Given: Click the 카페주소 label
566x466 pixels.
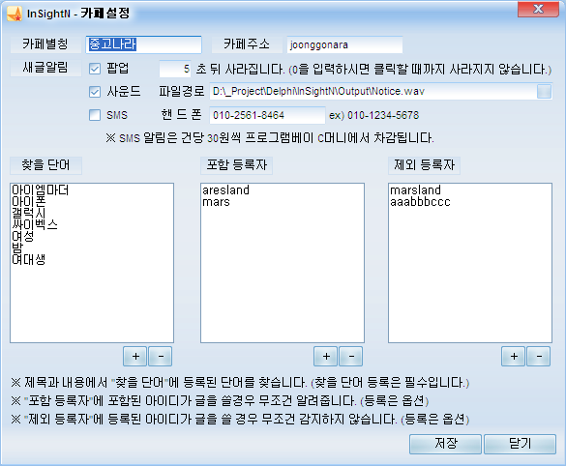Looking at the screenshot, I should pos(247,44).
